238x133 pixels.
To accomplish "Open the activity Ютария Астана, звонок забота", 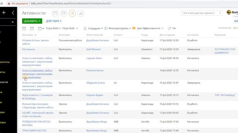I will 35,42.
